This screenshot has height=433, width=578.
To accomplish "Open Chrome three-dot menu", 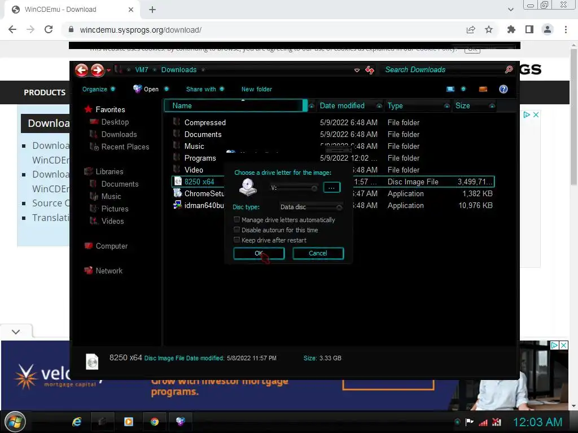I will [566, 29].
